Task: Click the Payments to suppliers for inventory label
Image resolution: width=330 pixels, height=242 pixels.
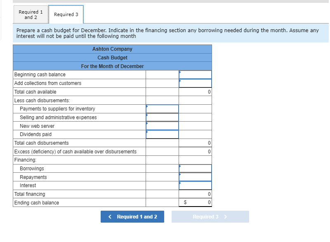Action: click(x=57, y=109)
